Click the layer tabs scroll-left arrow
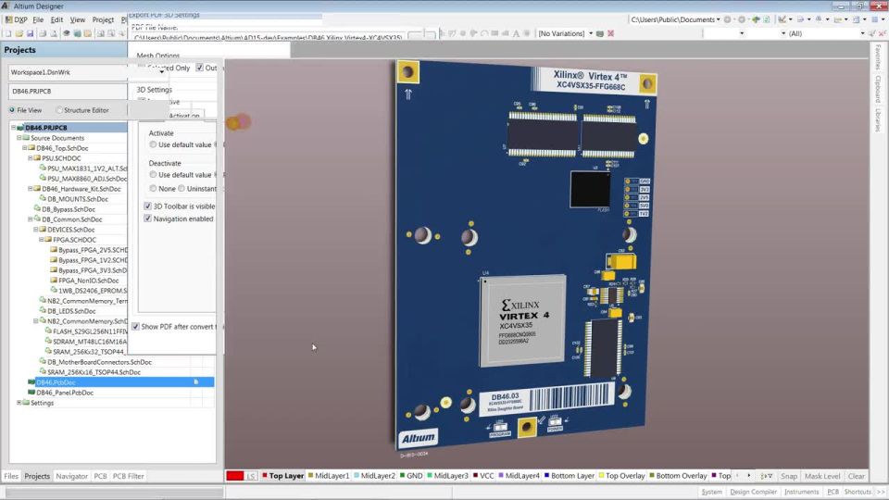Image resolution: width=889 pixels, height=500 pixels. click(x=738, y=476)
